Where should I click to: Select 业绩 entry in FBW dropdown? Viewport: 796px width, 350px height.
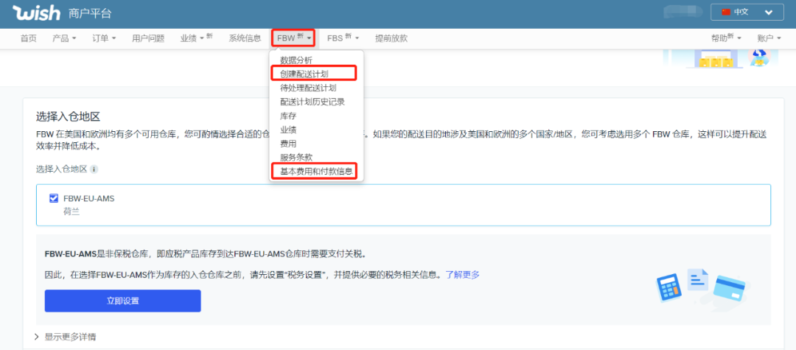click(288, 130)
